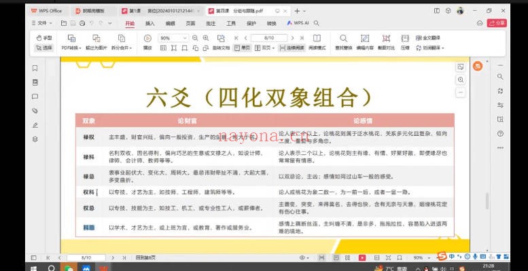The height and width of the screenshot is (271, 528).
Task: Toggle Continuous Reading (连续阅读) mode
Action: (292, 48)
